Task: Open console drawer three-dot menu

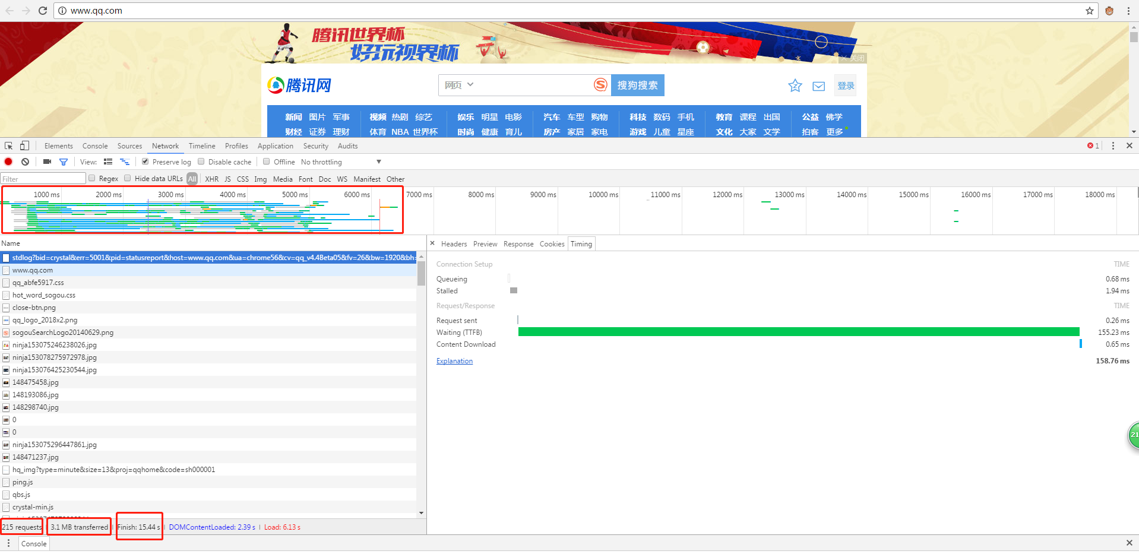Action: (x=8, y=543)
